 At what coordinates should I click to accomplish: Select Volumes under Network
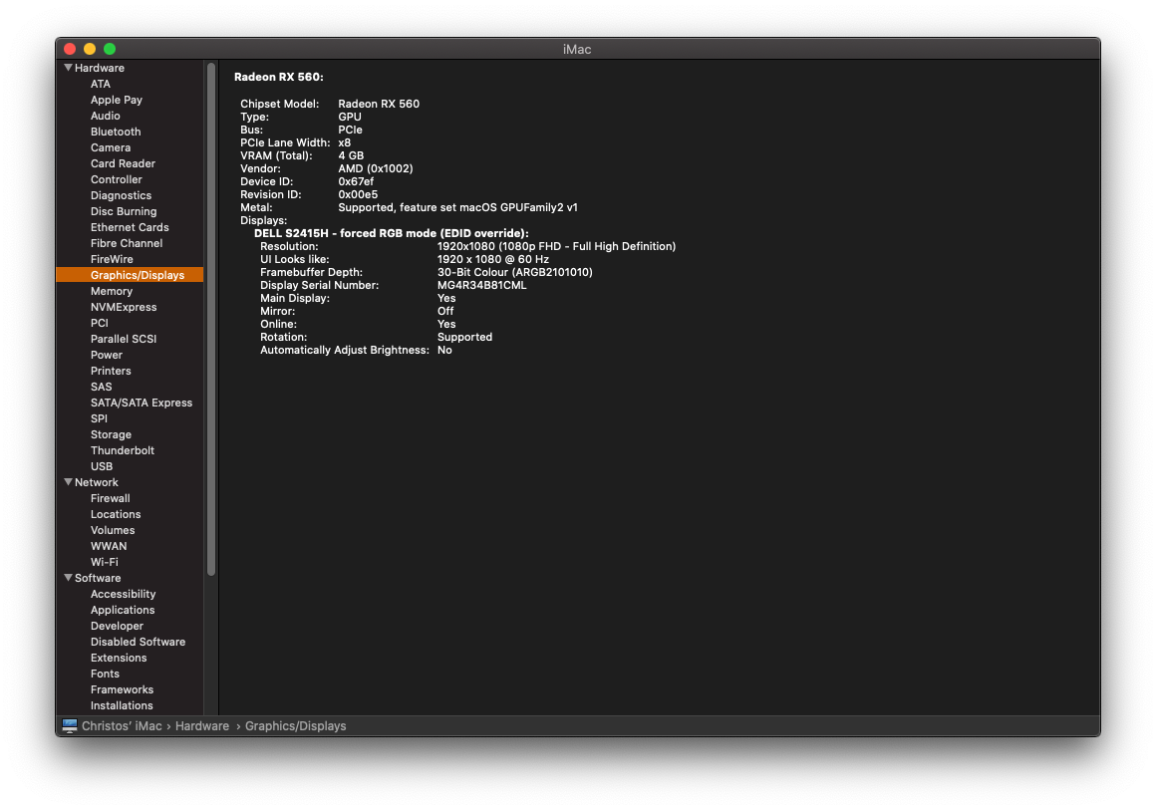click(113, 531)
